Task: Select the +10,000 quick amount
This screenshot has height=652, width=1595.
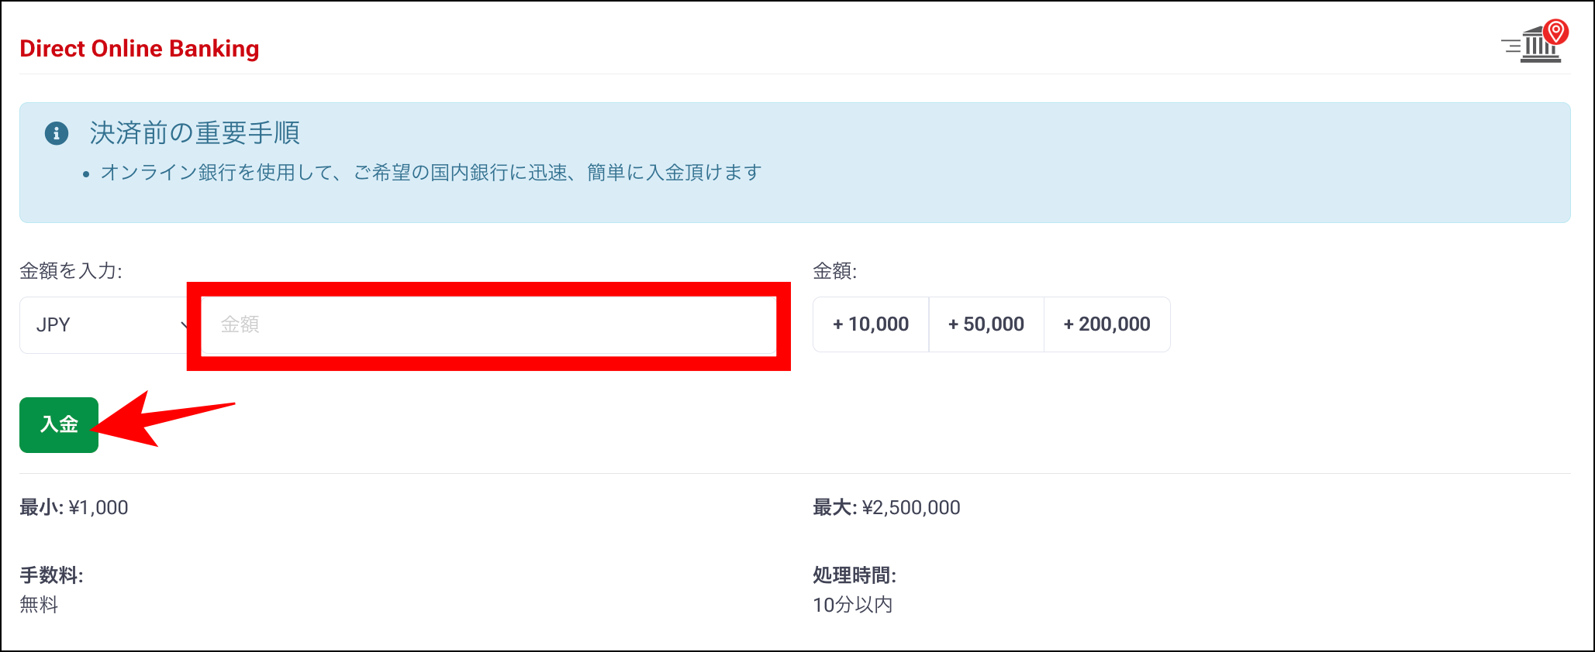Action: [870, 324]
